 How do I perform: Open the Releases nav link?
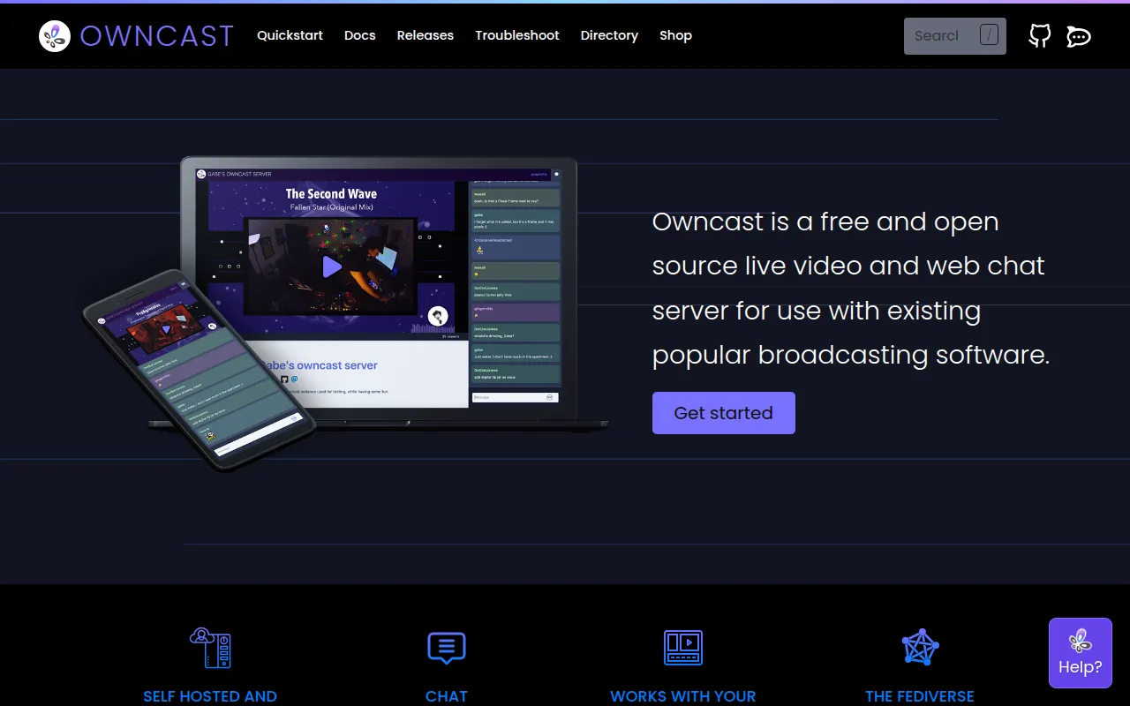[425, 35]
